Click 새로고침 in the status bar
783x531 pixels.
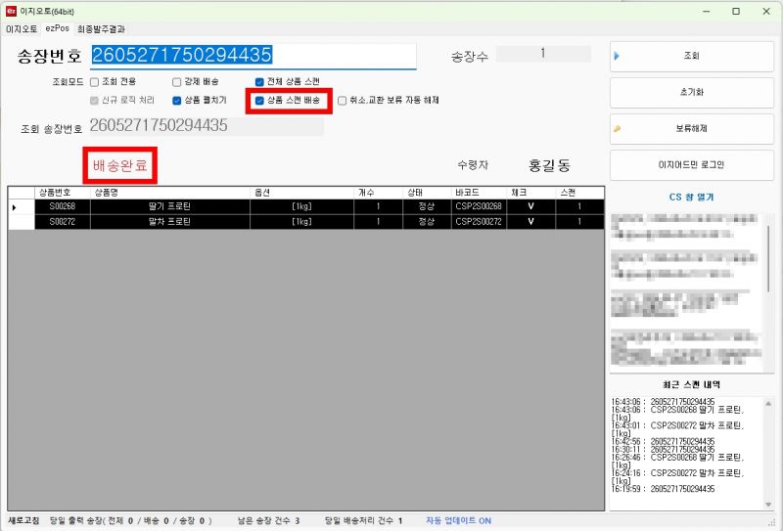coord(23,520)
